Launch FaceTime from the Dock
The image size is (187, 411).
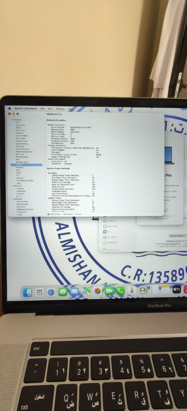109,291
